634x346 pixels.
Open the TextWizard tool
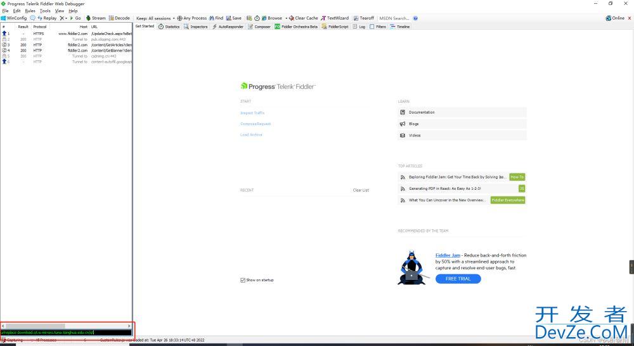[x=335, y=18]
